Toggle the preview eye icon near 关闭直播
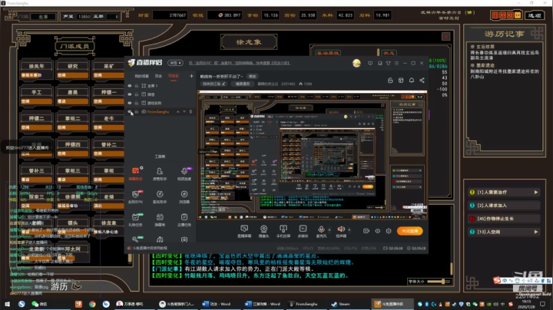 pos(377,231)
